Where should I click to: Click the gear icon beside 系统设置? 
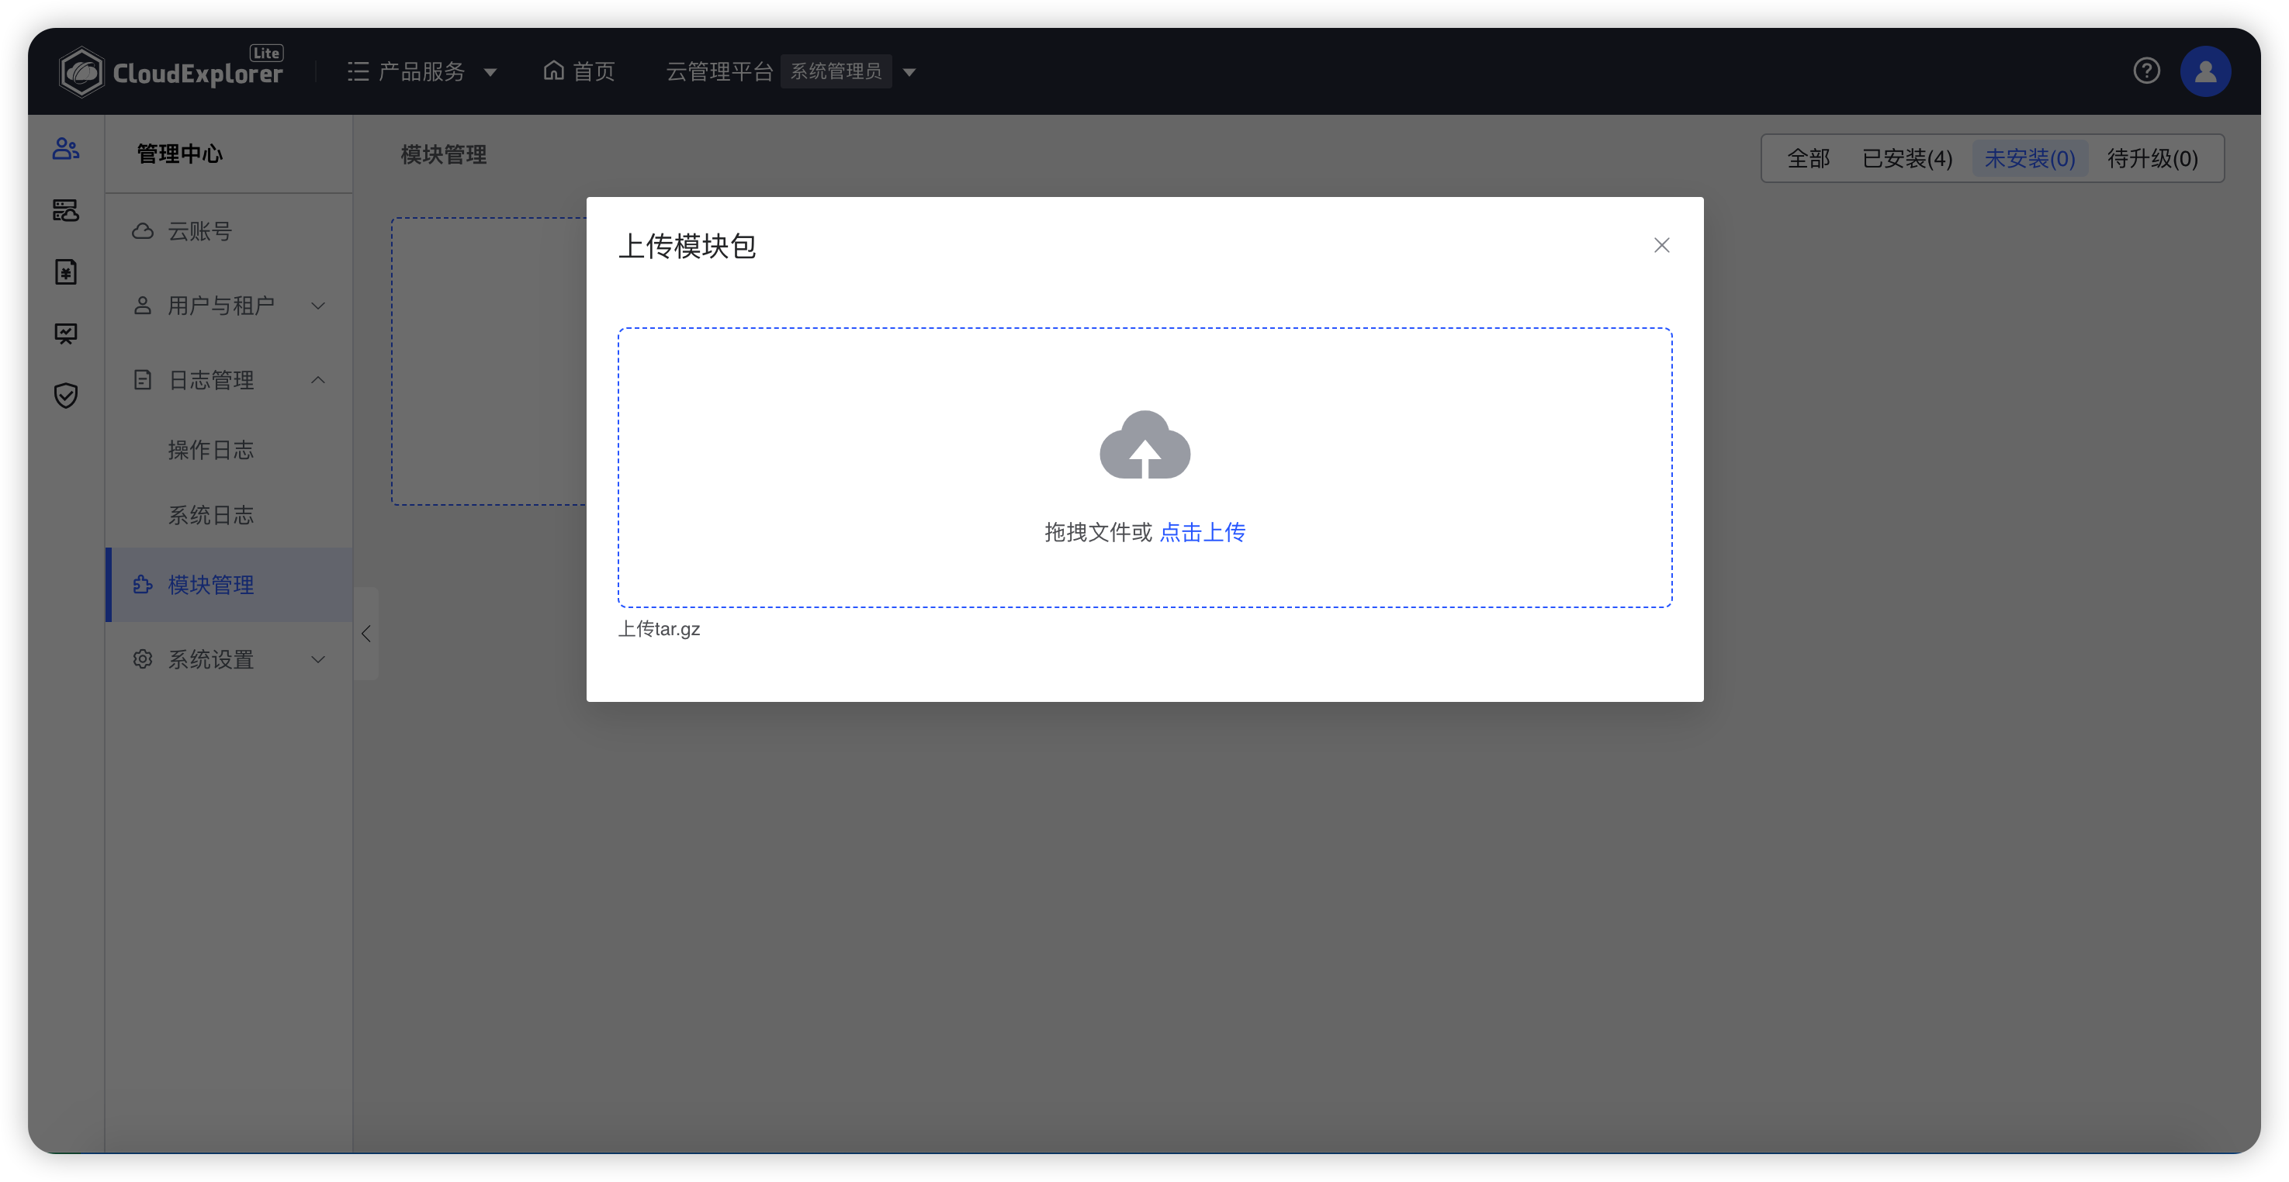pos(142,659)
